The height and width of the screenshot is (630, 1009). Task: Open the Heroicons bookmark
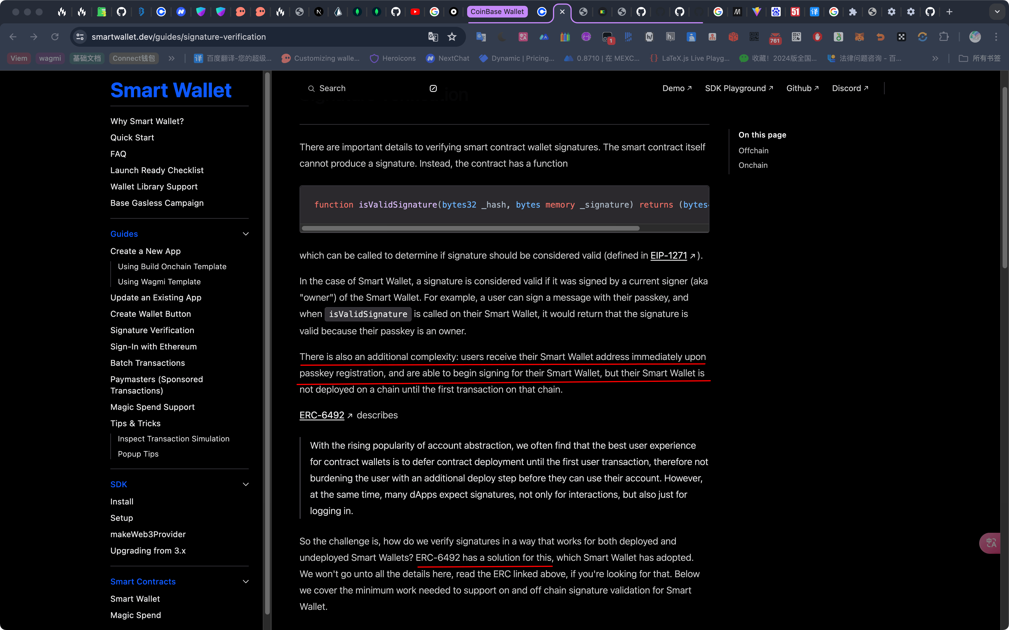point(392,58)
